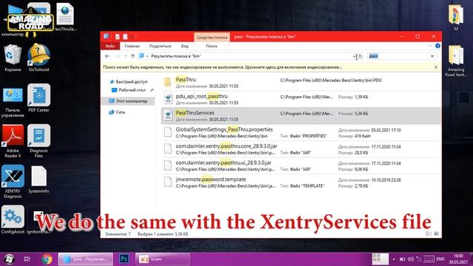This screenshot has height=266, width=473.
Task: Show hidden tray icons arrow
Action: (394, 259)
